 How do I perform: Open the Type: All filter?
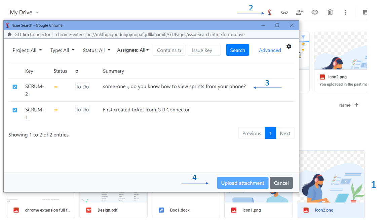coord(63,50)
